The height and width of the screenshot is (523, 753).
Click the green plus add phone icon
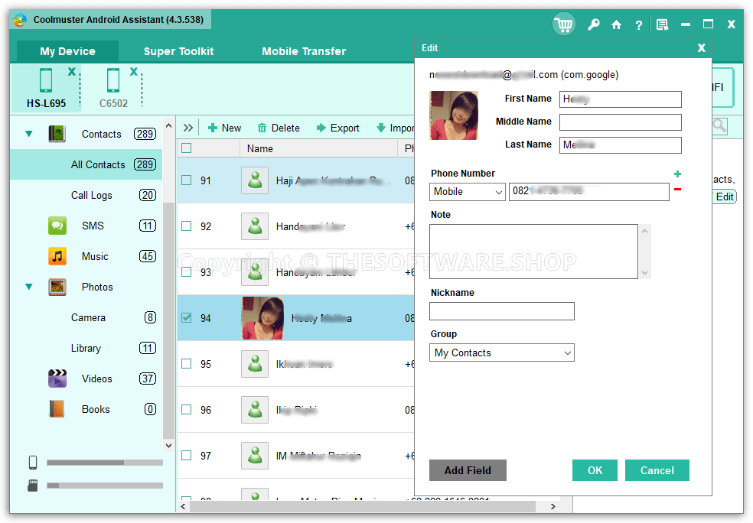677,174
